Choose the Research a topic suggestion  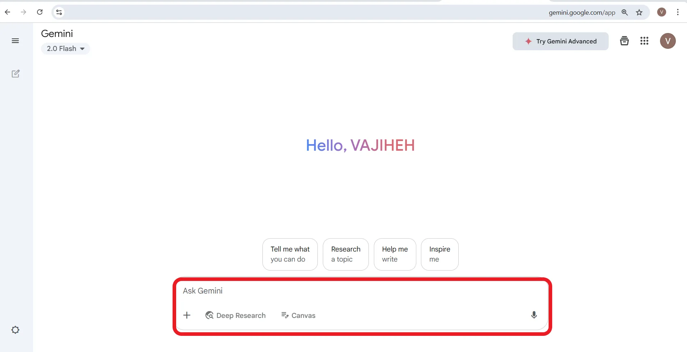click(346, 254)
